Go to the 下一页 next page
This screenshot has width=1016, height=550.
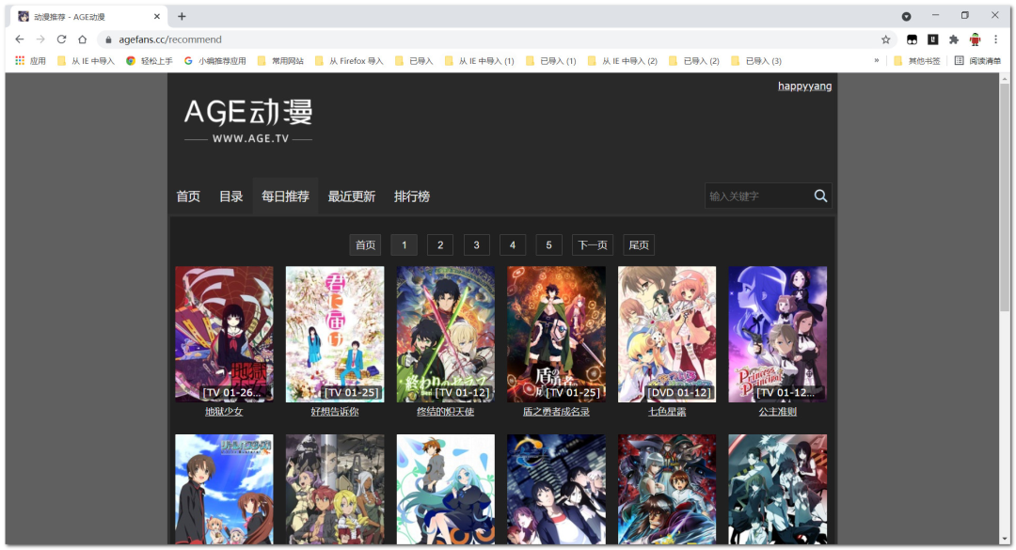pos(592,245)
